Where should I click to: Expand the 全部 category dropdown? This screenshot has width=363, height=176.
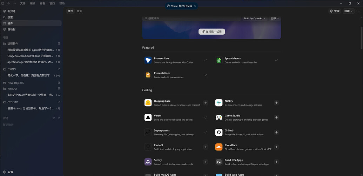(275, 18)
